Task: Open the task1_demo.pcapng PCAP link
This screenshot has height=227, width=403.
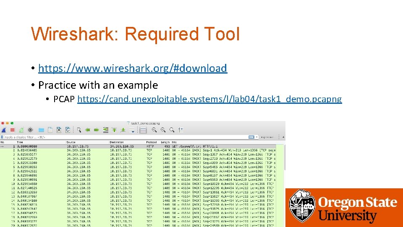Action: [x=209, y=99]
